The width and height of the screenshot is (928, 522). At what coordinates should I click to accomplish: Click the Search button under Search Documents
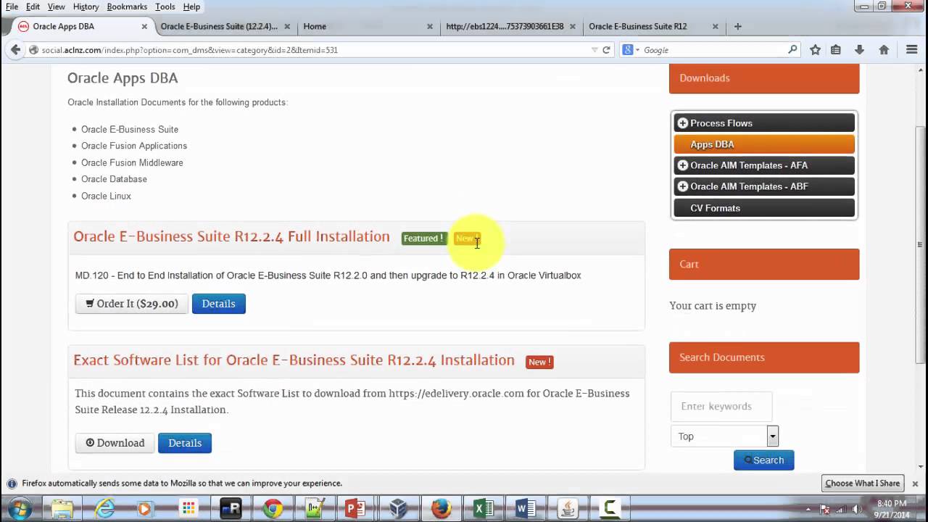(764, 460)
